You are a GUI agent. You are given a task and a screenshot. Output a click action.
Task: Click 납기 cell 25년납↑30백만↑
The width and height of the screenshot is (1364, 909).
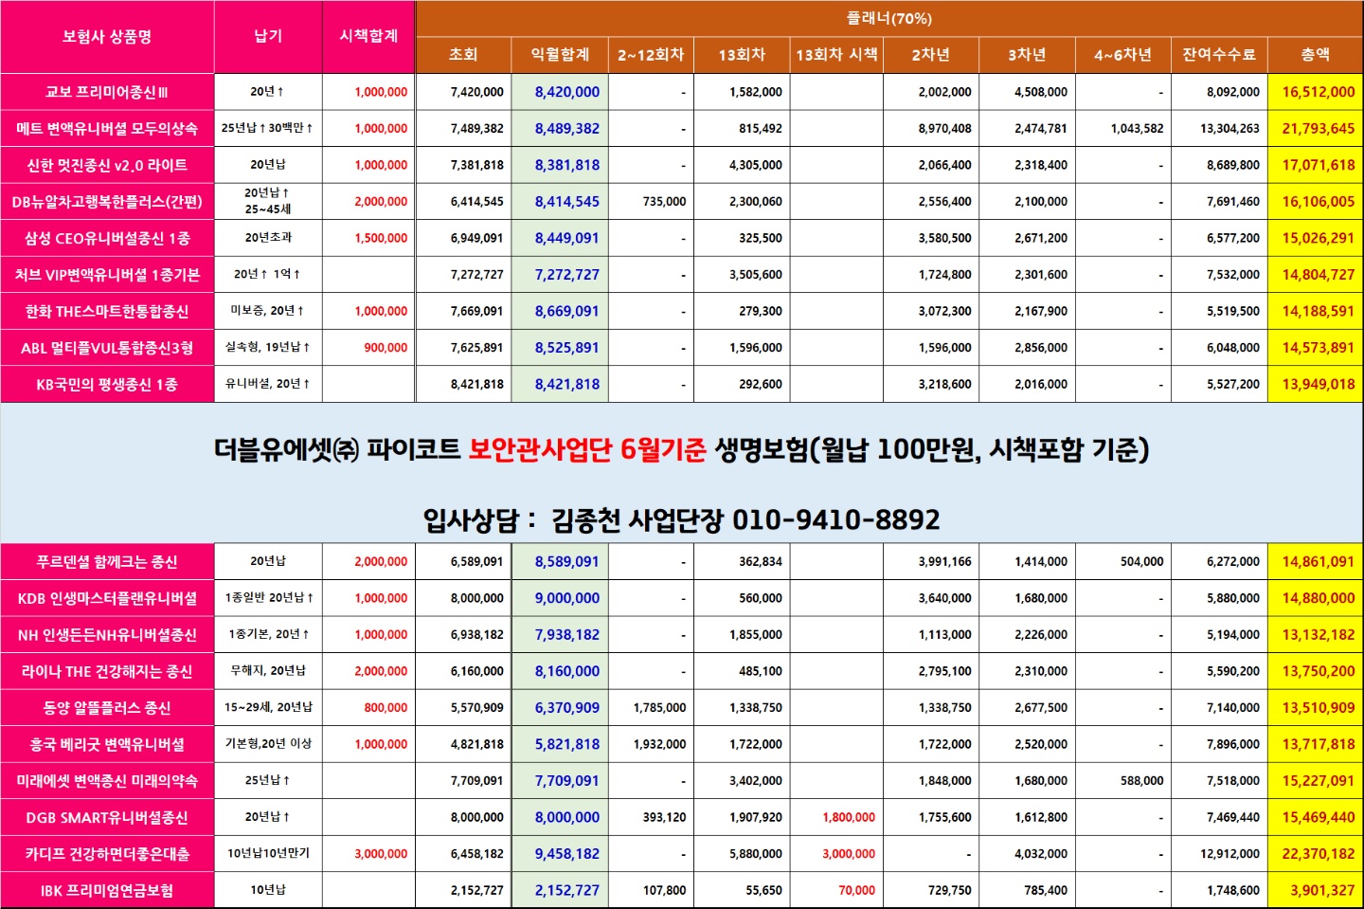pyautogui.click(x=267, y=128)
